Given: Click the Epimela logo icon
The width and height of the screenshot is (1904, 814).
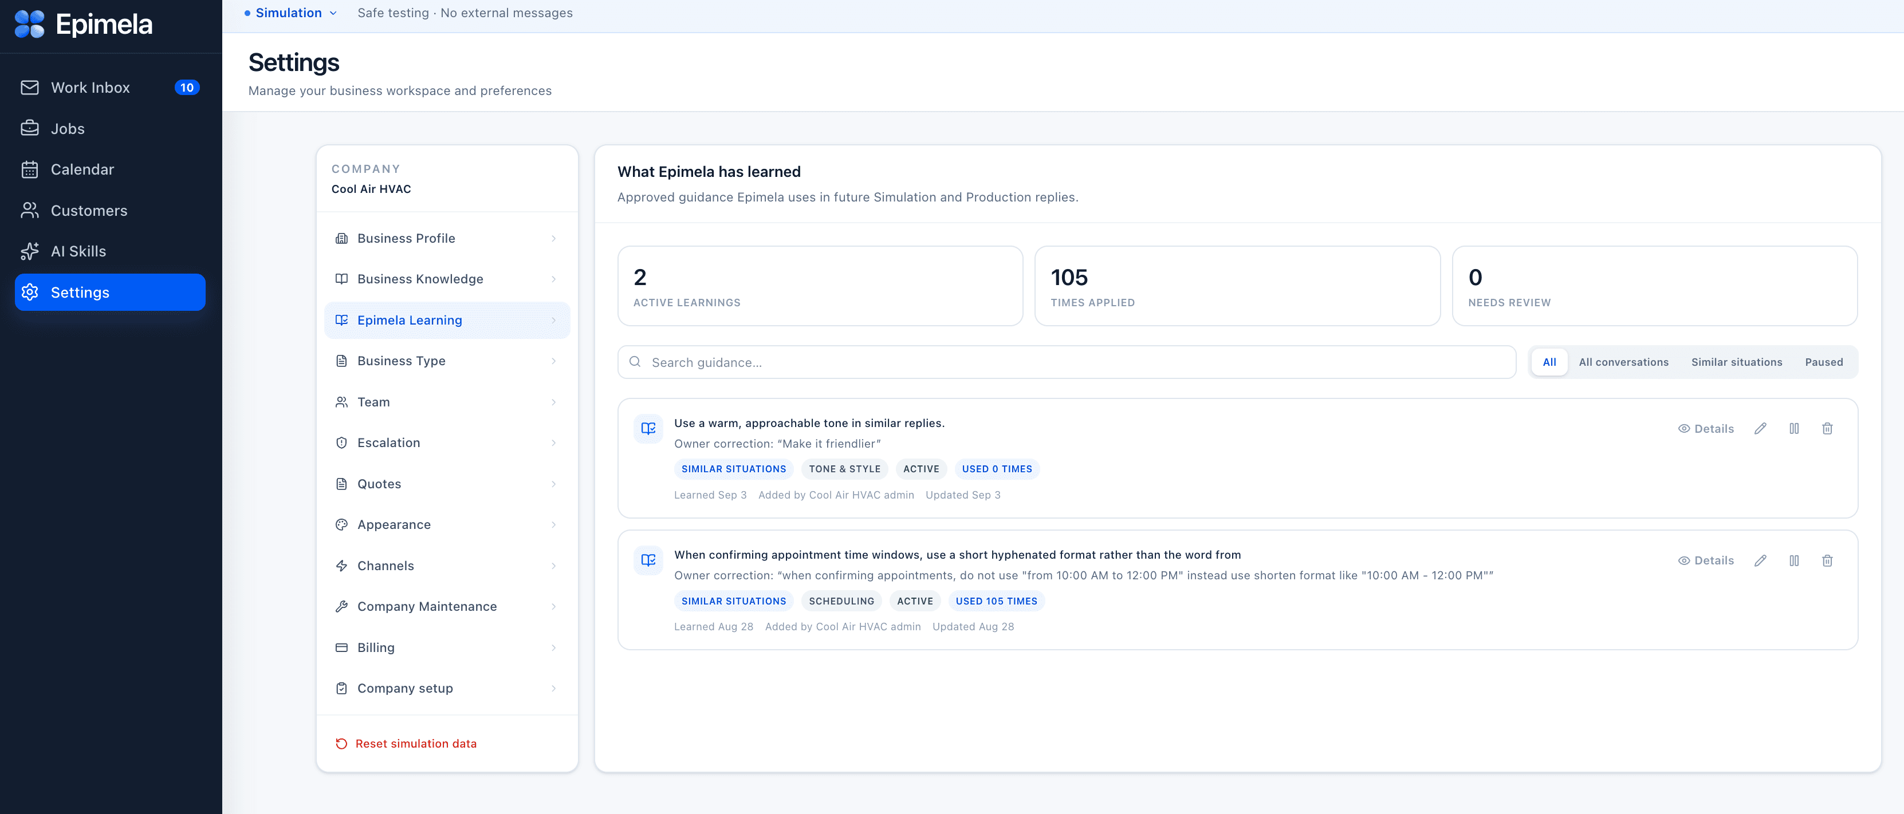Looking at the screenshot, I should [30, 25].
